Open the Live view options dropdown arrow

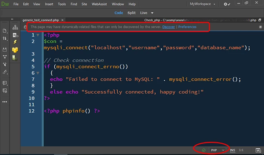click(152, 13)
